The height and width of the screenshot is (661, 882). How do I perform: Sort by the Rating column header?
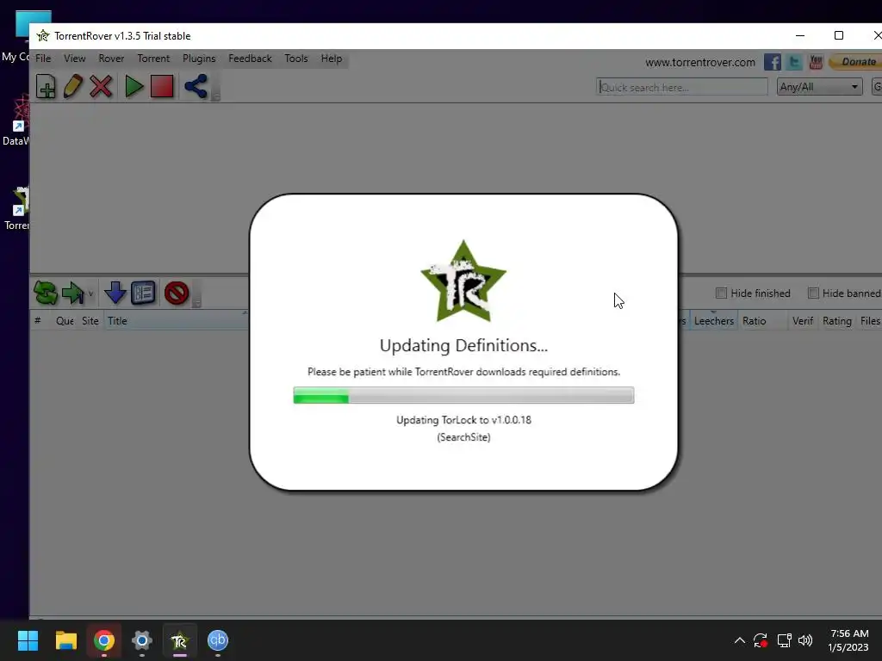tap(837, 321)
